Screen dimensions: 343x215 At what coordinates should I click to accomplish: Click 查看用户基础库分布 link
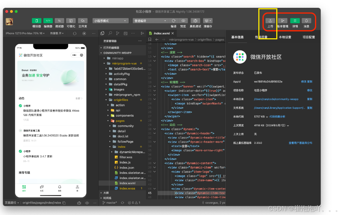point(300,143)
